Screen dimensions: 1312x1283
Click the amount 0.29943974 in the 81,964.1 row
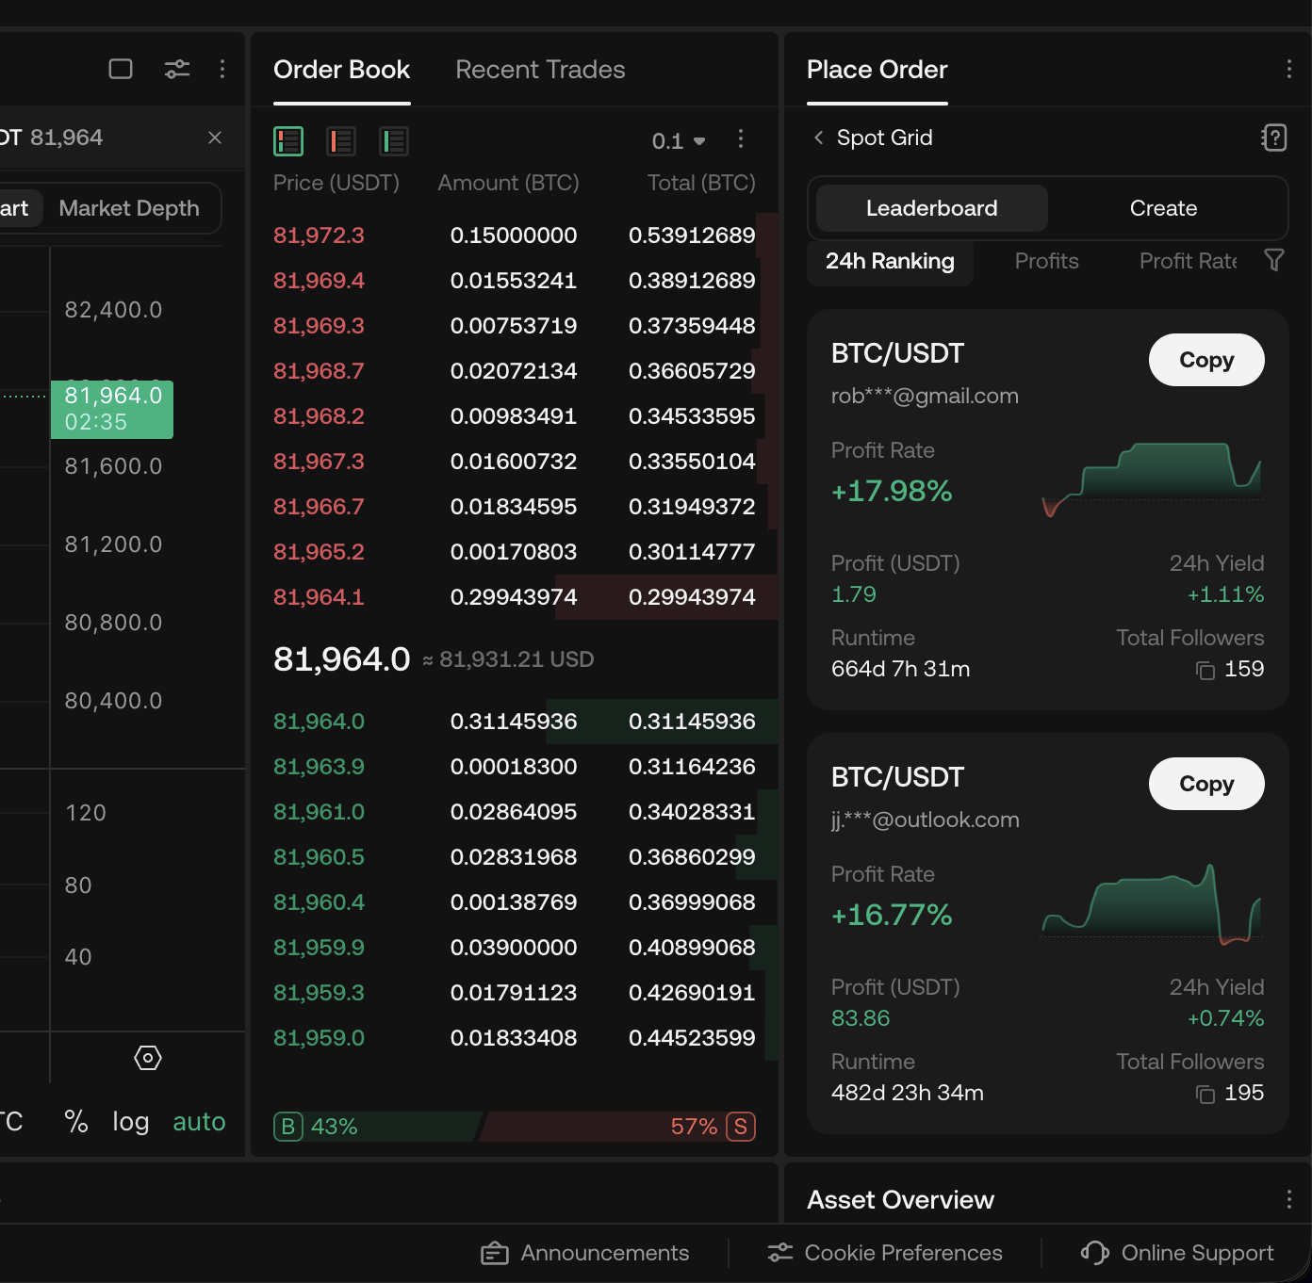coord(514,597)
